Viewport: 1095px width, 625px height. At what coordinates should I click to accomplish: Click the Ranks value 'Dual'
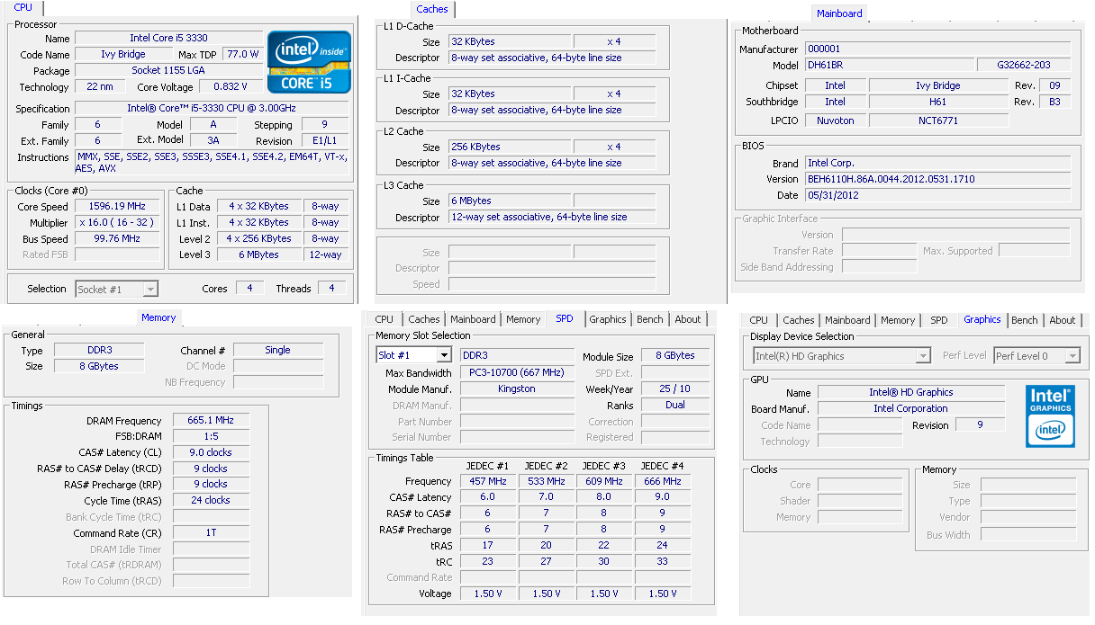675,405
